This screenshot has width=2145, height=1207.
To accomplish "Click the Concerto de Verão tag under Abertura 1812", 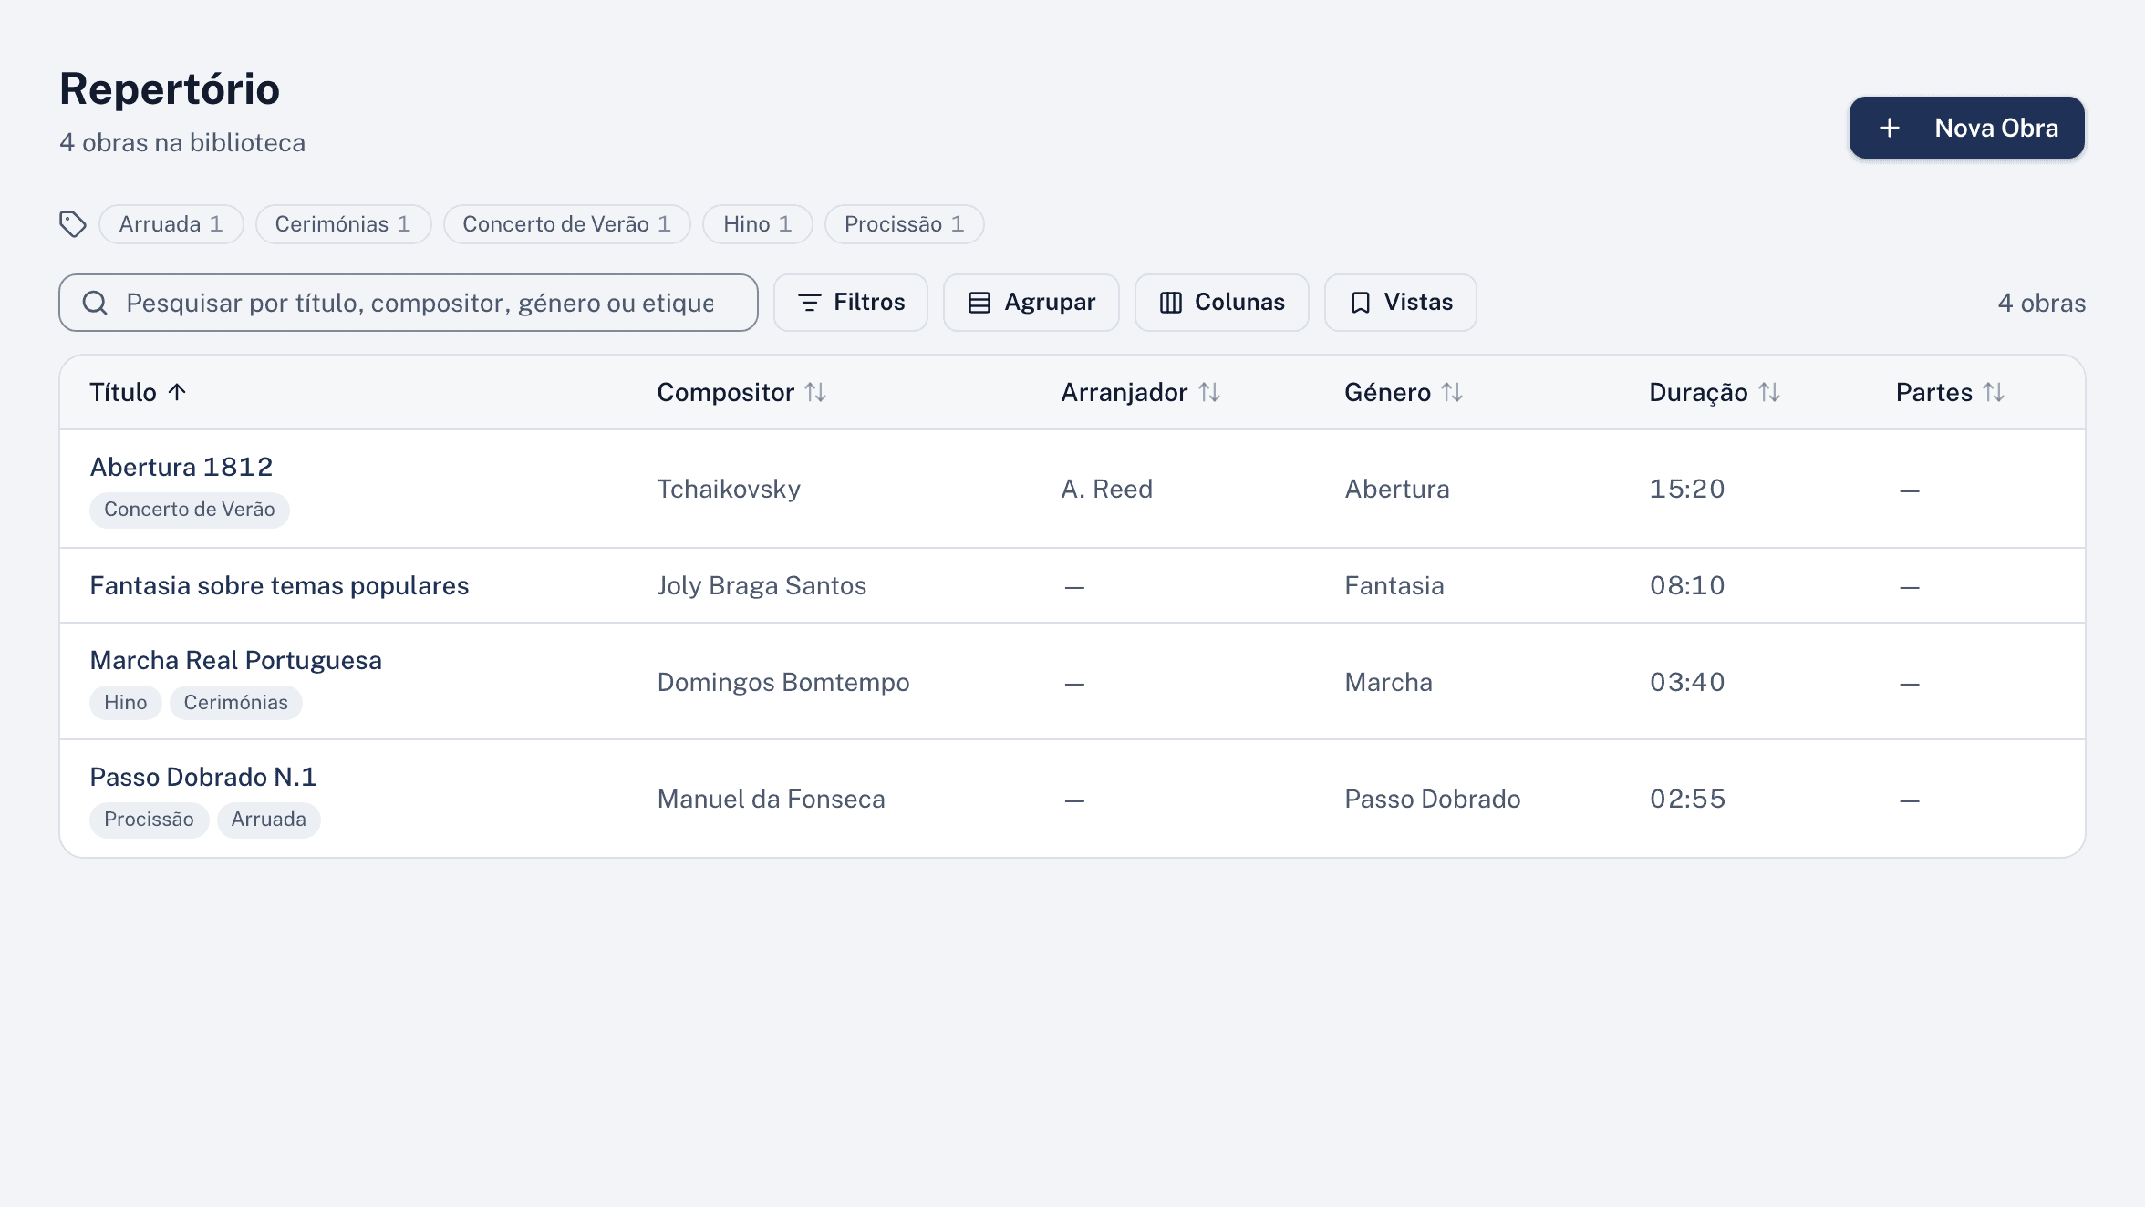I will 190,510.
